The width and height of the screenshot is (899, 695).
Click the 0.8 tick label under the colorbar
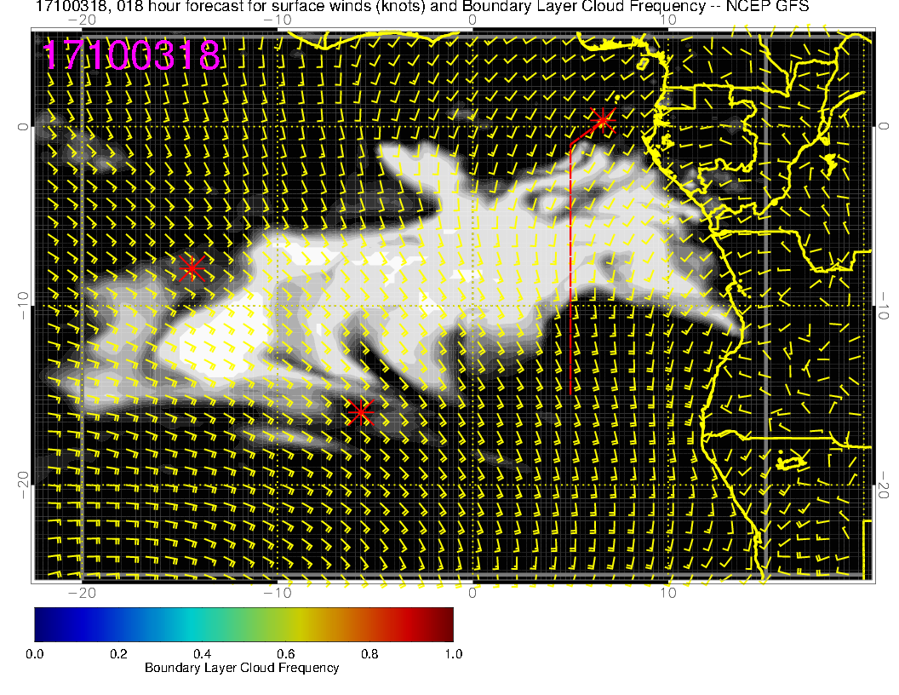pyautogui.click(x=369, y=653)
